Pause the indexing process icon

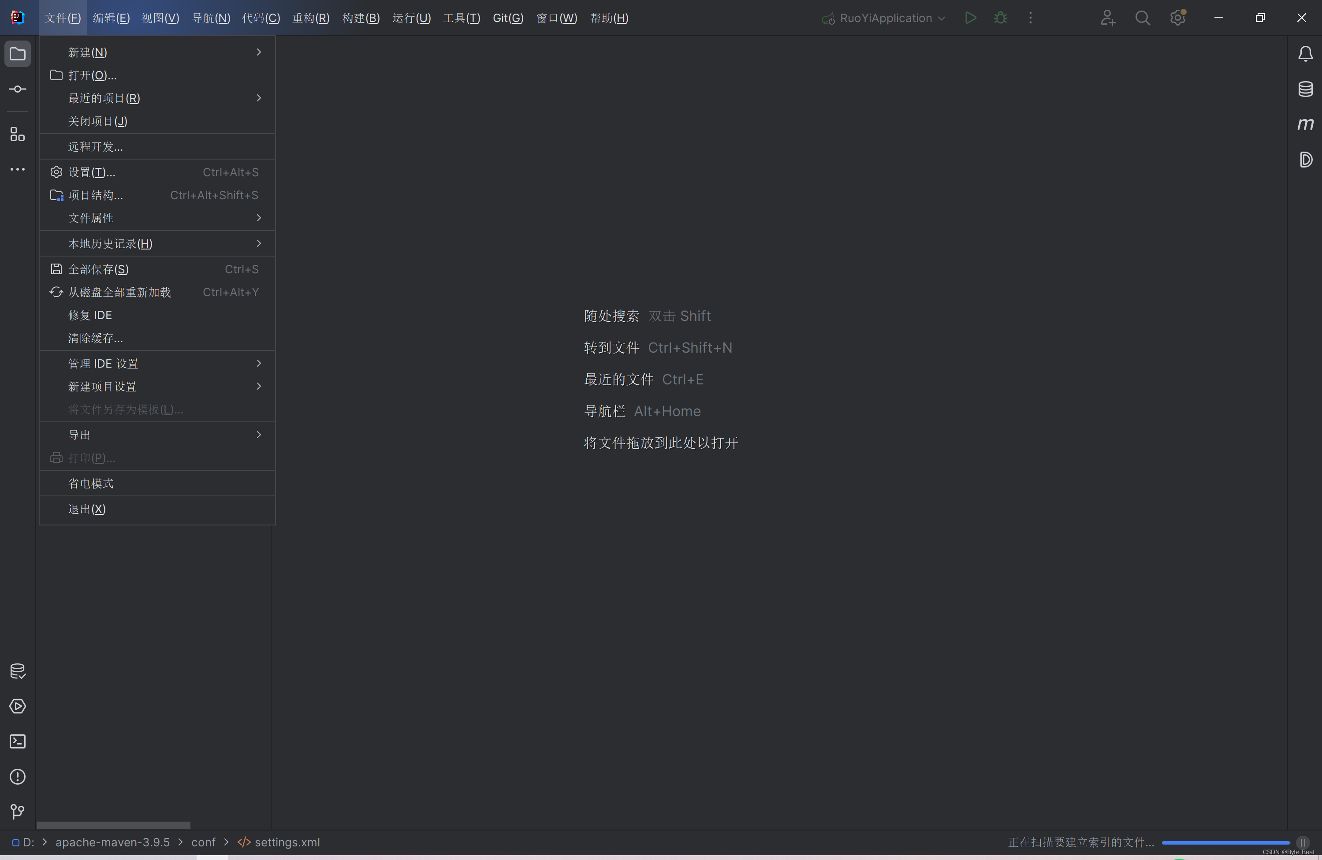[1303, 842]
